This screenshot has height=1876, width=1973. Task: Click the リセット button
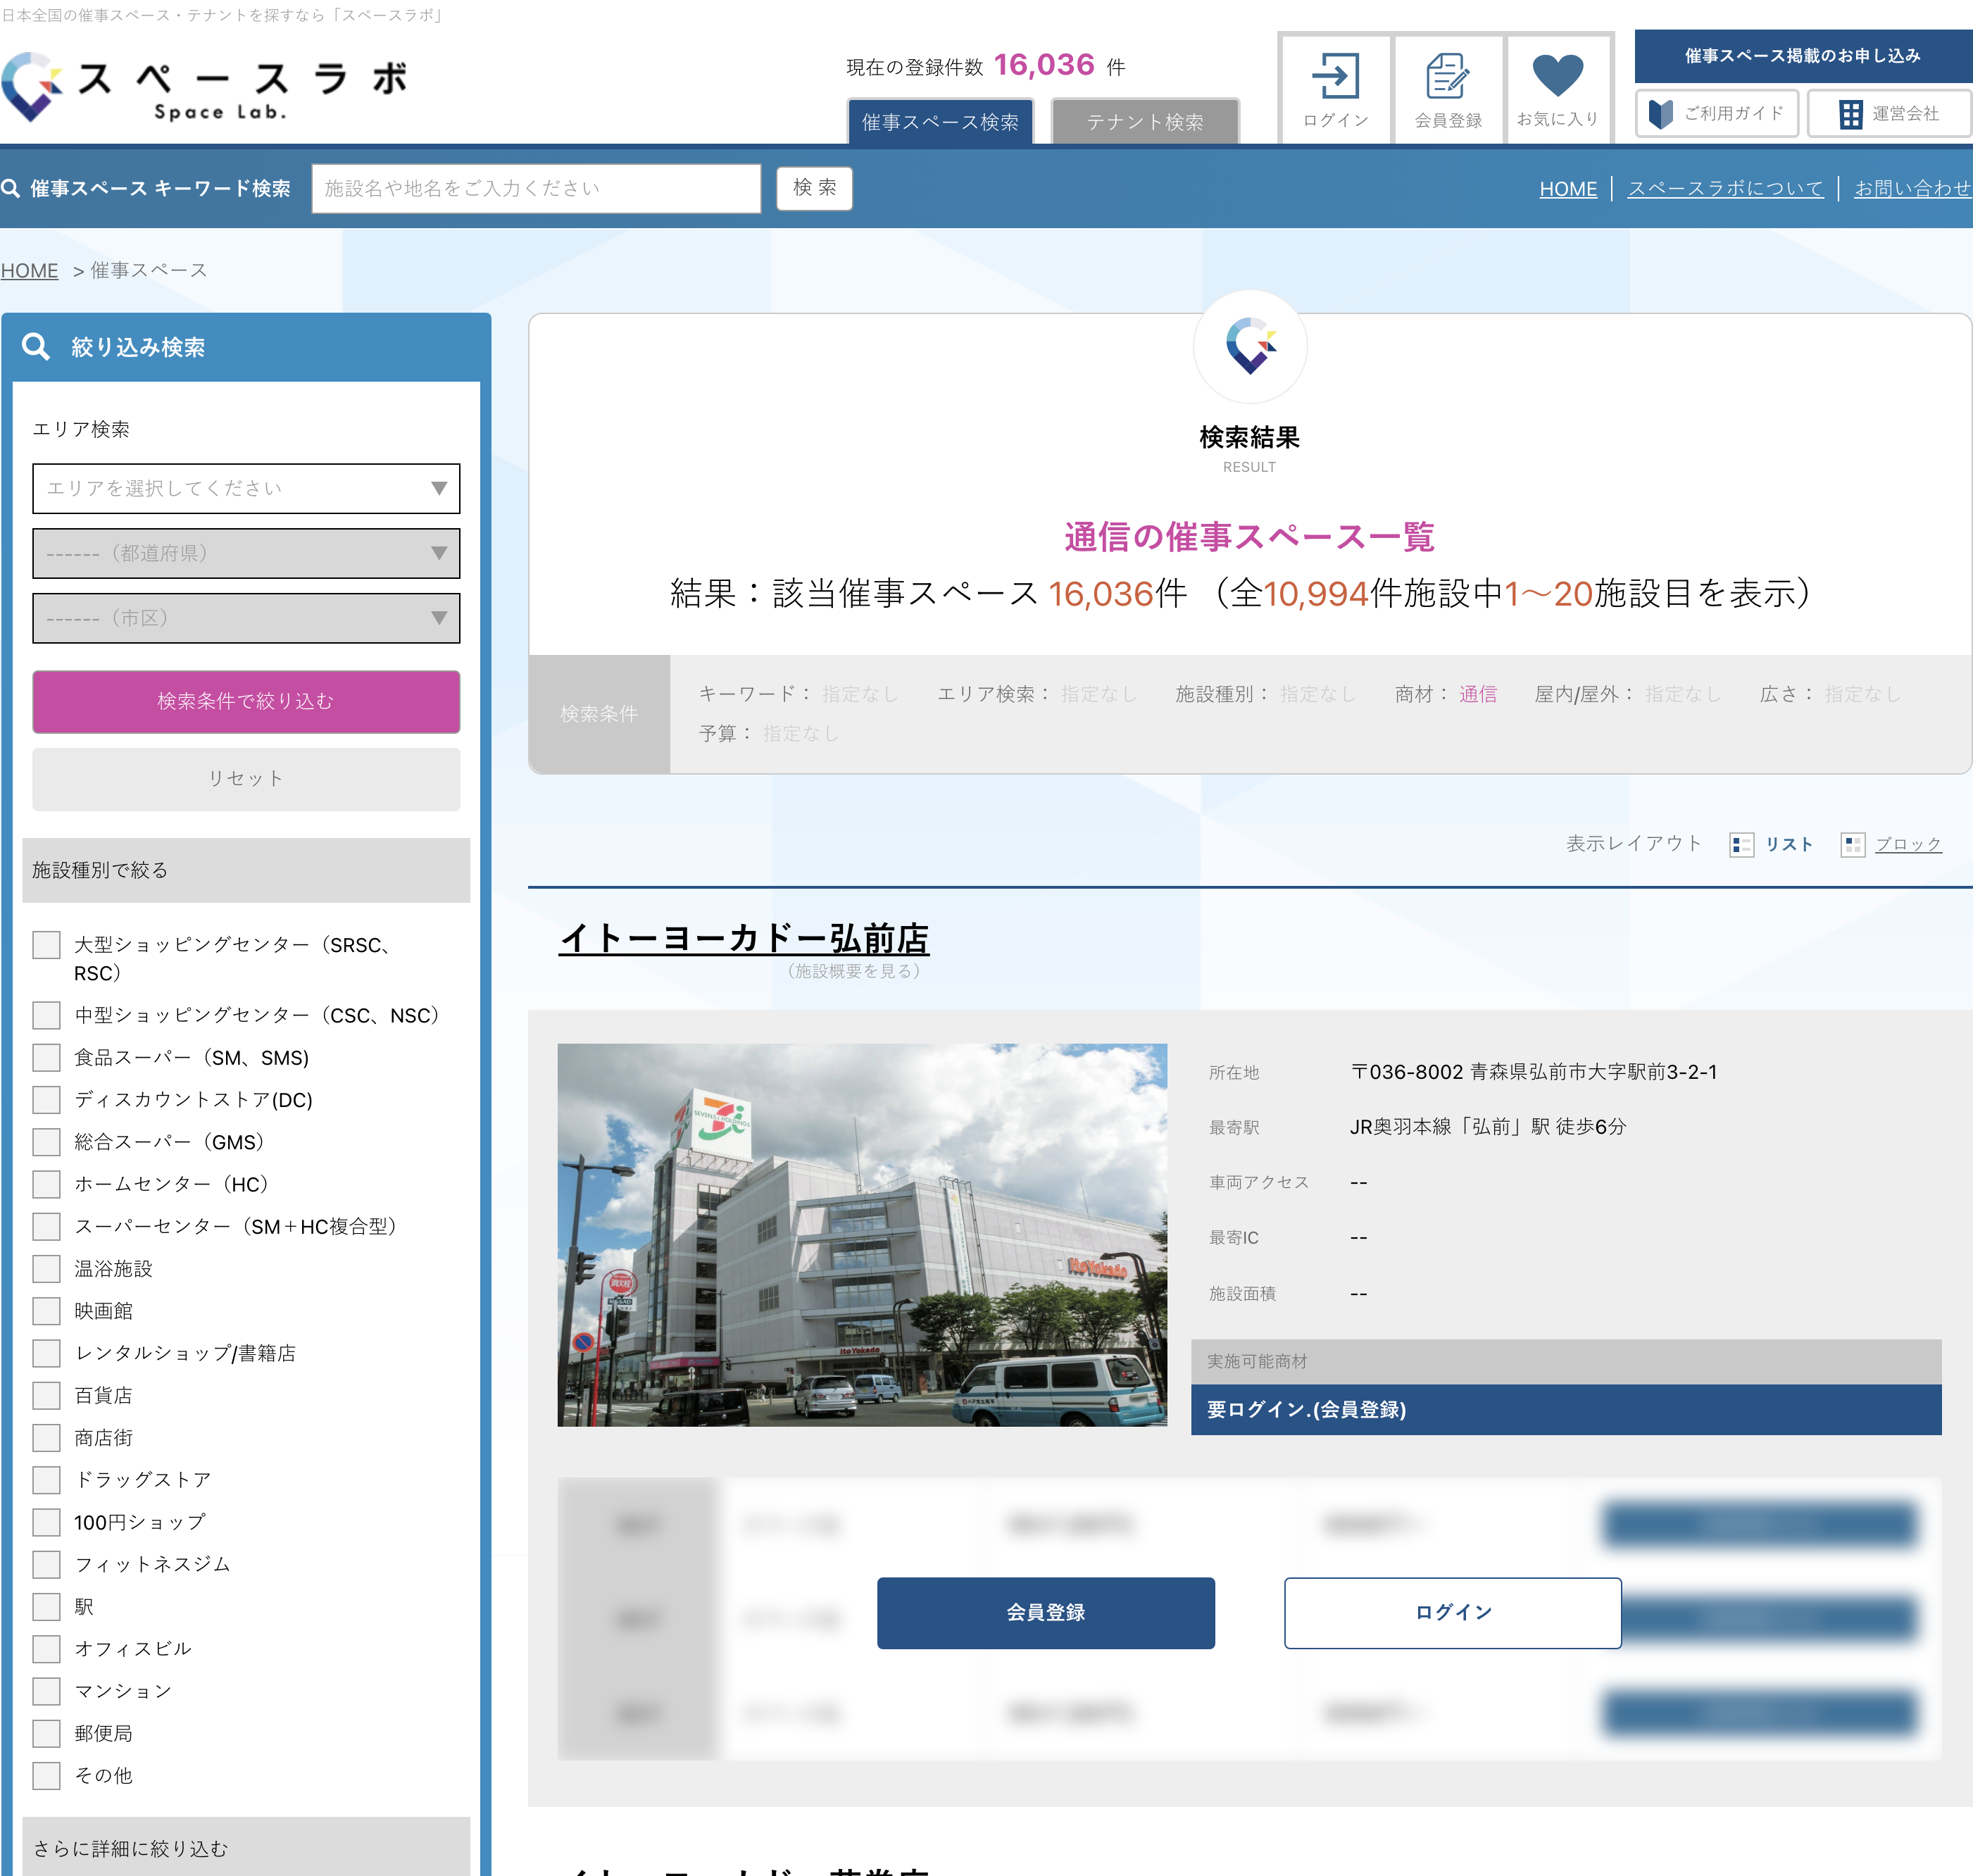click(x=246, y=778)
